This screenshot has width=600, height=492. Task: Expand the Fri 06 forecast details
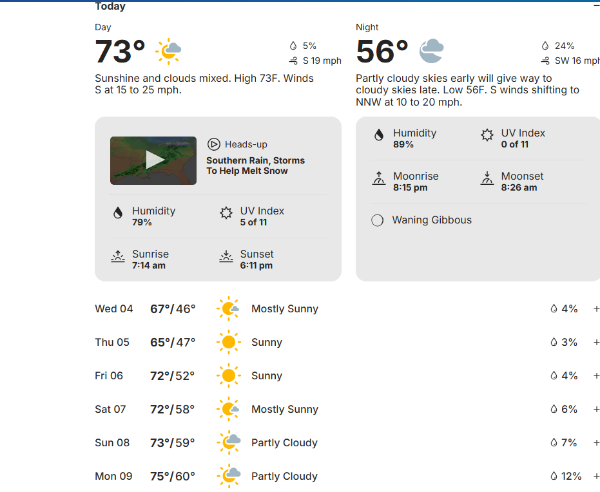[x=596, y=375]
